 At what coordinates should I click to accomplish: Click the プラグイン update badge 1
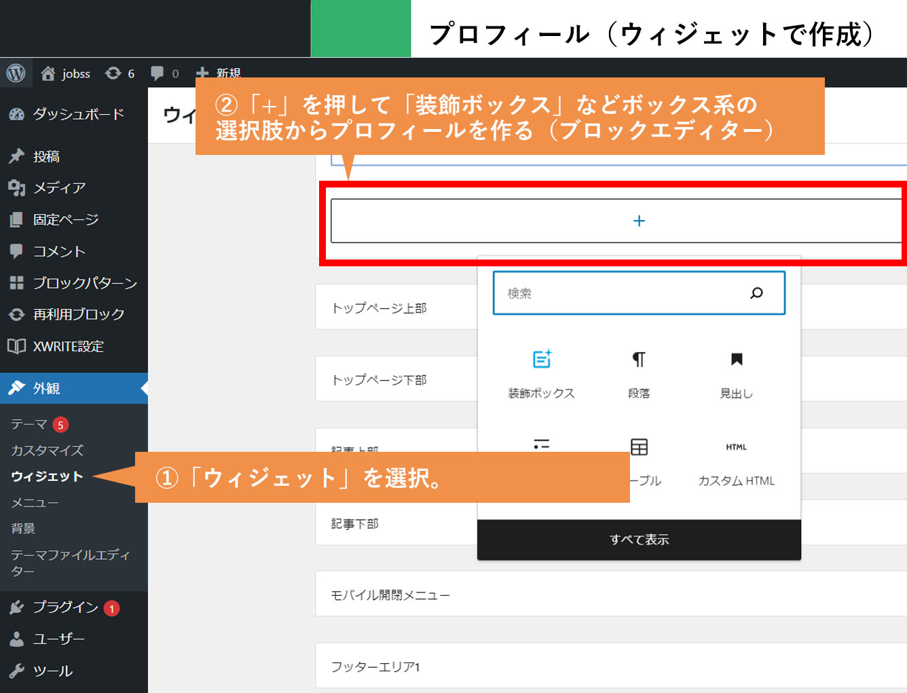[x=111, y=609]
